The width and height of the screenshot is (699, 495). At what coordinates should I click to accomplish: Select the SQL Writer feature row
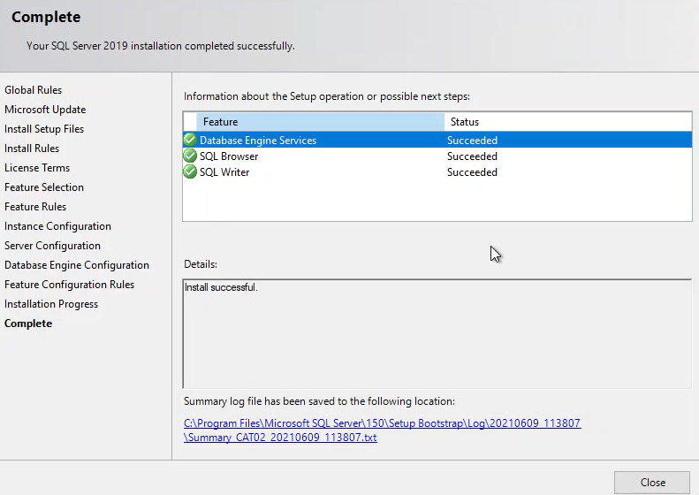point(437,172)
